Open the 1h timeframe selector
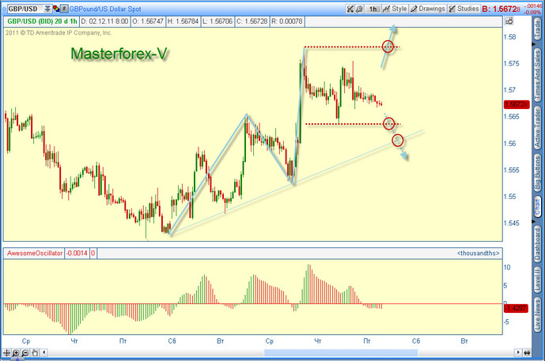545x361 pixels. 373,9
